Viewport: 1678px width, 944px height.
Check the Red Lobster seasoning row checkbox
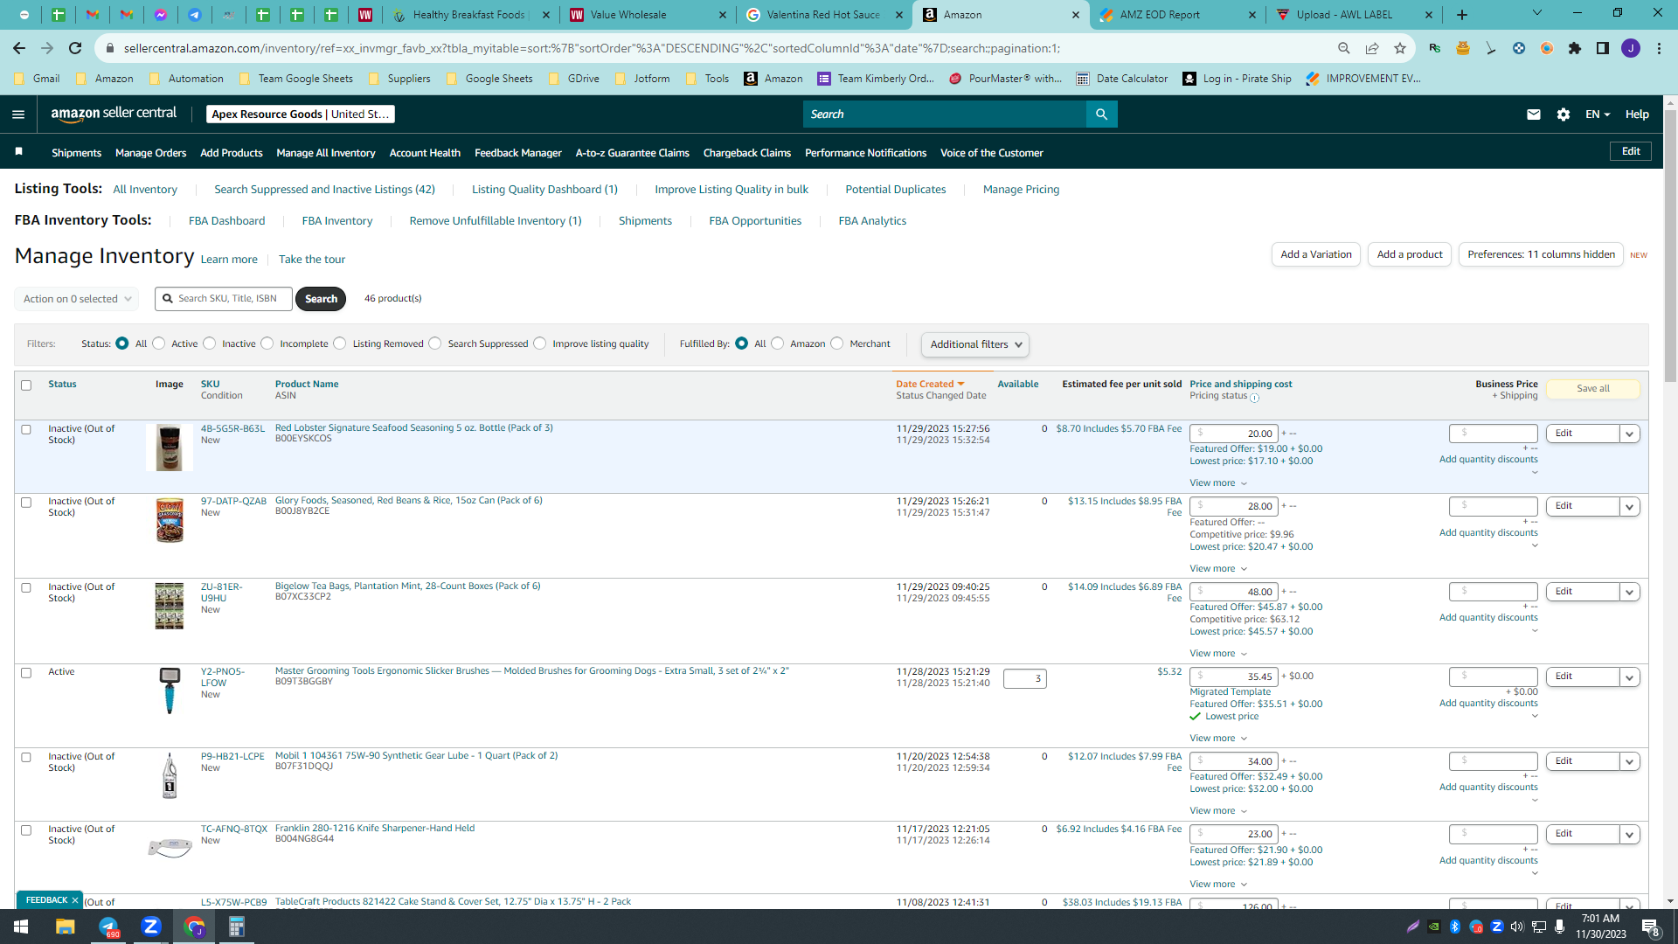[26, 429]
